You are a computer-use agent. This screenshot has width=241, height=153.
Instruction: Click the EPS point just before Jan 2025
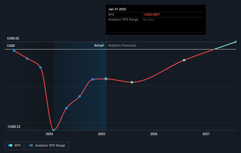(93, 79)
